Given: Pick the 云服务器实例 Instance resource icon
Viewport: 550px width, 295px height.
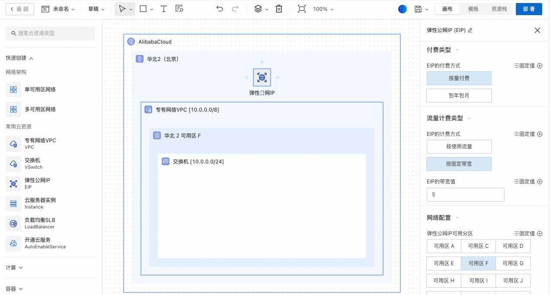Looking at the screenshot, I should click(13, 203).
